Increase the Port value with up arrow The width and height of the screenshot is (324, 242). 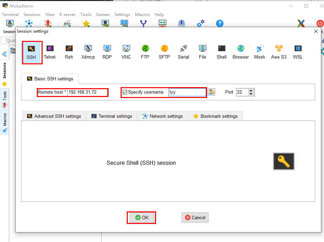pyautogui.click(x=251, y=91)
